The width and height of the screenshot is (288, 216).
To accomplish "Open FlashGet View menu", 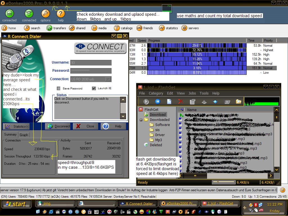I will pos(181,93).
